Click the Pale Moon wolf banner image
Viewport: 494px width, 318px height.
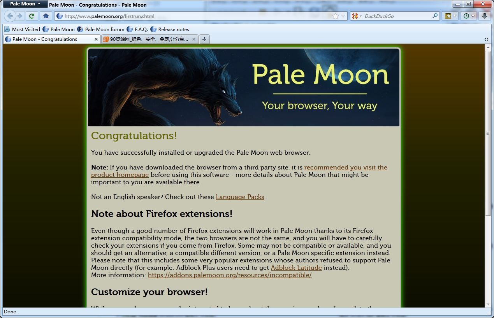[x=244, y=87]
